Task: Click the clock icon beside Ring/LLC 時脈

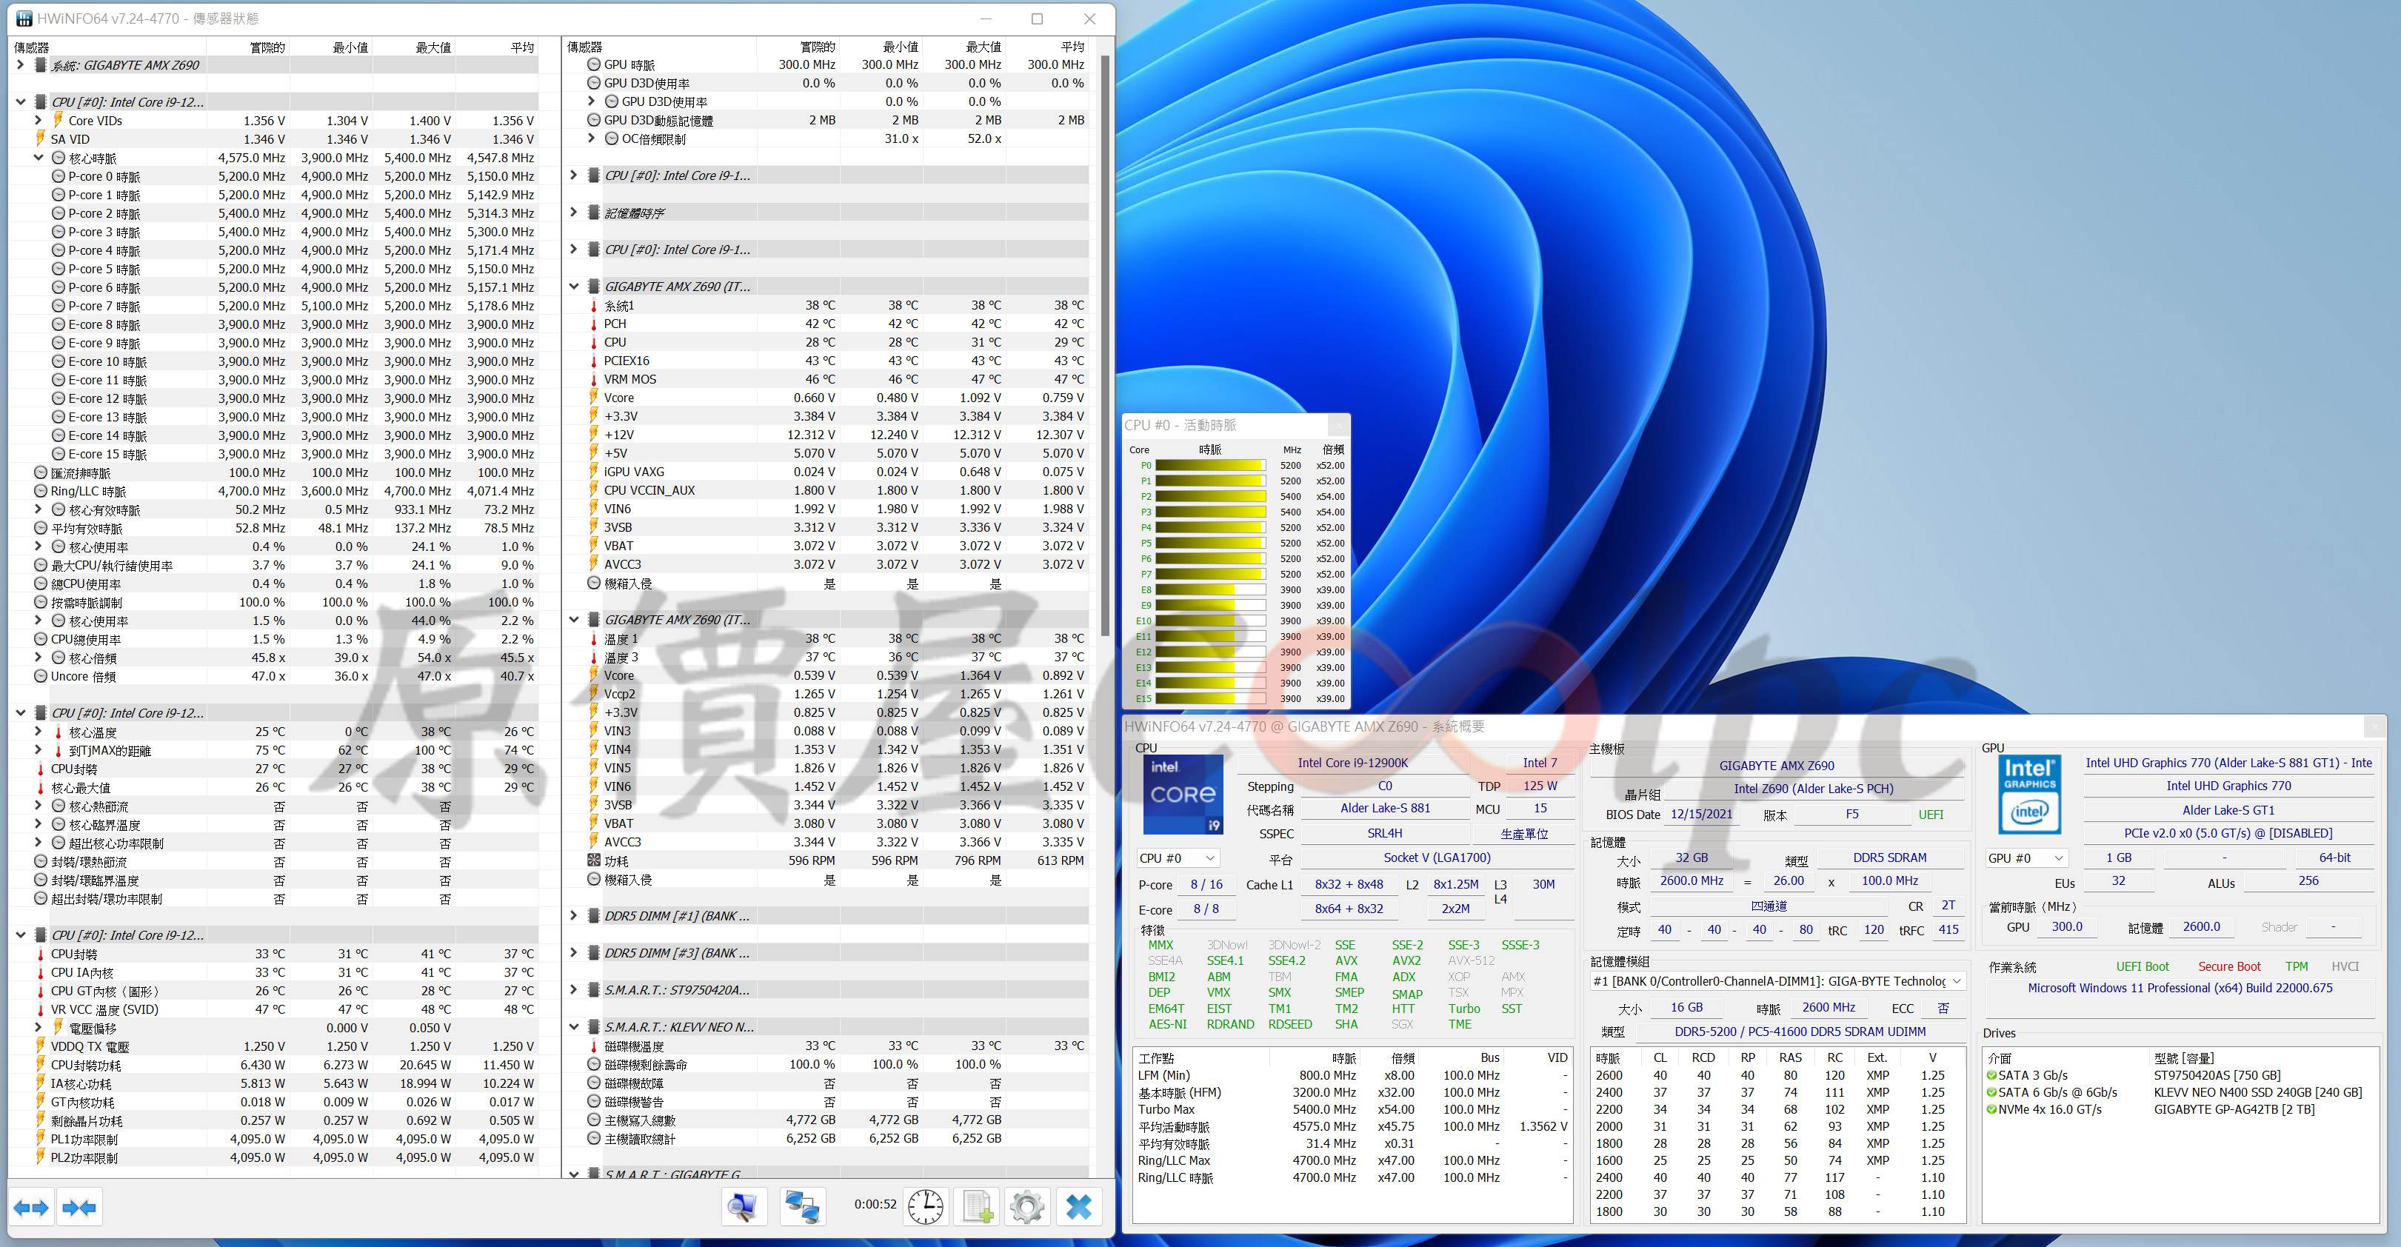Action: pos(40,491)
